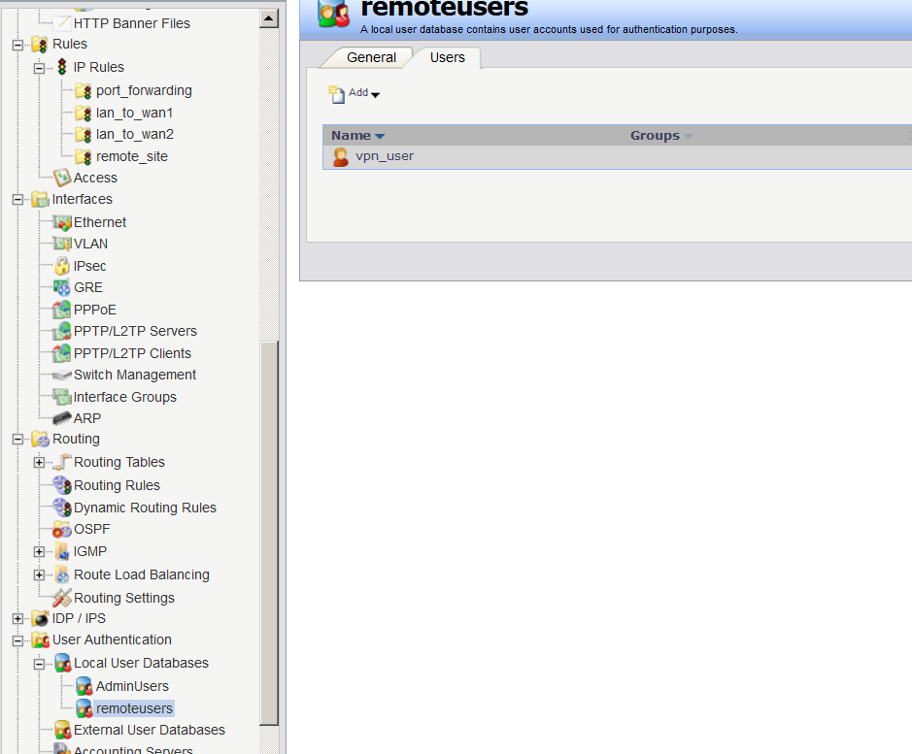Screen dimensions: 912x754
Task: Click the IPsec padlock icon
Action: tap(61, 266)
